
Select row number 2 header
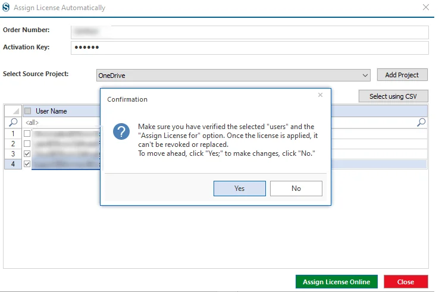(13, 144)
